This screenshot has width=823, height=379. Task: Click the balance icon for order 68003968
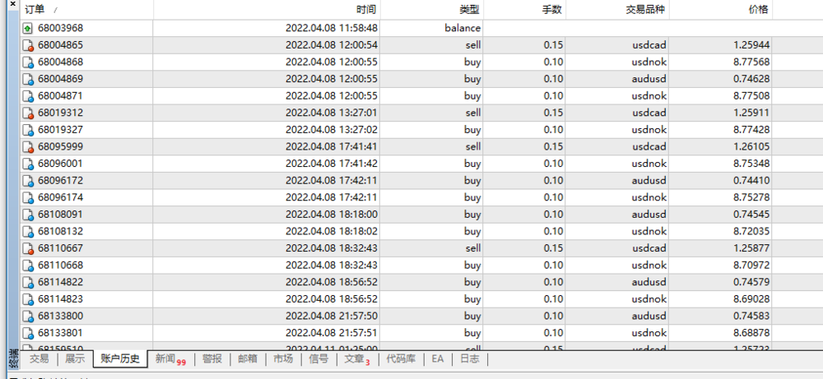pyautogui.click(x=28, y=28)
